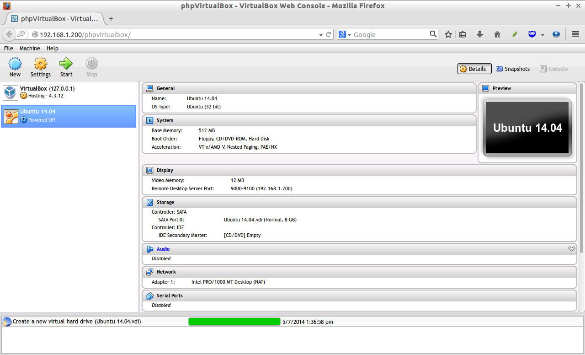Viewport: 585px width, 355px height.
Task: Click the 'VT-x/AMD-V, Nested Paging, PAE/NX' value
Action: [238, 147]
